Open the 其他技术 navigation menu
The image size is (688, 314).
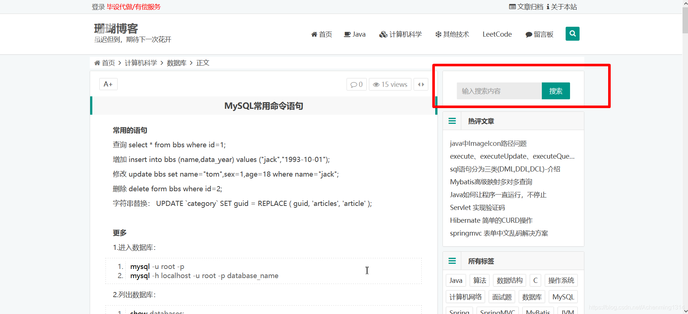(x=452, y=34)
